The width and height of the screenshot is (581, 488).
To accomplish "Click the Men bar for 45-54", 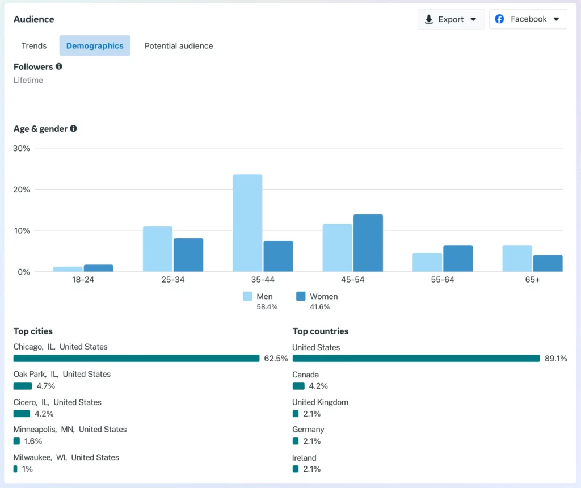I will [x=338, y=248].
